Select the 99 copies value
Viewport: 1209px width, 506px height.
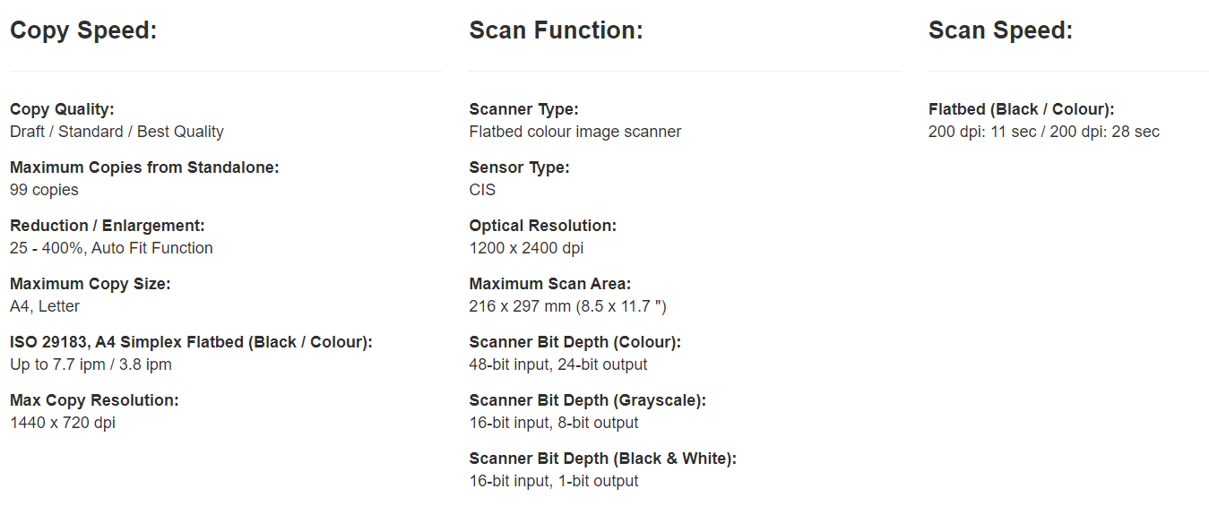(x=44, y=190)
